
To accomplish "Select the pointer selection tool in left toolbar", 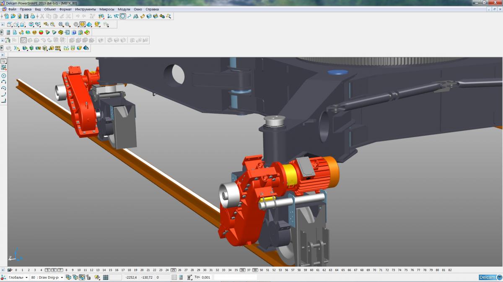I will point(4,61).
